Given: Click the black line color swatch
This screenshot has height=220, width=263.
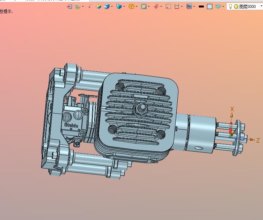Looking at the screenshot, I should 201,7.
